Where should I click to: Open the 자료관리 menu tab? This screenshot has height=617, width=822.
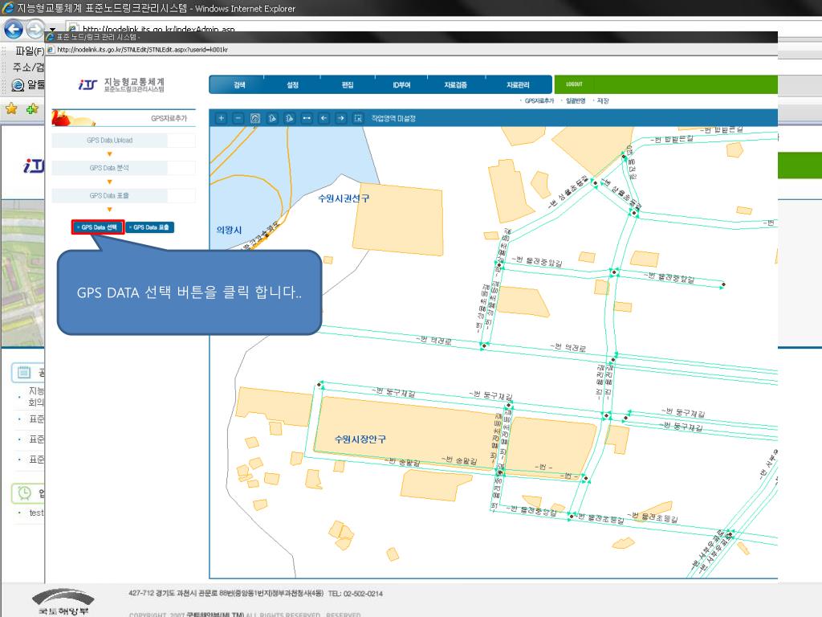tap(518, 84)
